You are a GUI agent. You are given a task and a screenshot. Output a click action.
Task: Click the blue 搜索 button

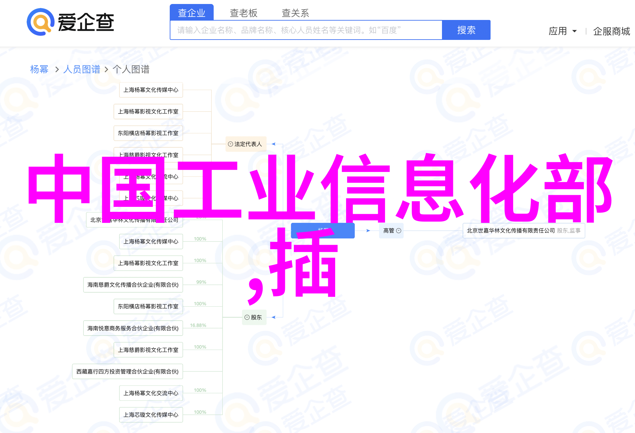tap(466, 30)
